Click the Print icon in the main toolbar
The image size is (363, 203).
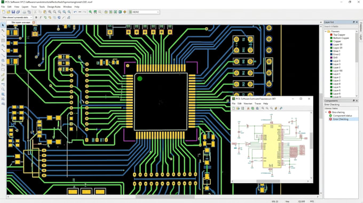click(x=25, y=12)
